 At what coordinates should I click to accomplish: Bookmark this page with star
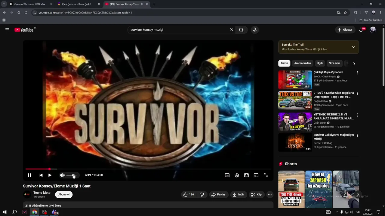[x=345, y=13]
